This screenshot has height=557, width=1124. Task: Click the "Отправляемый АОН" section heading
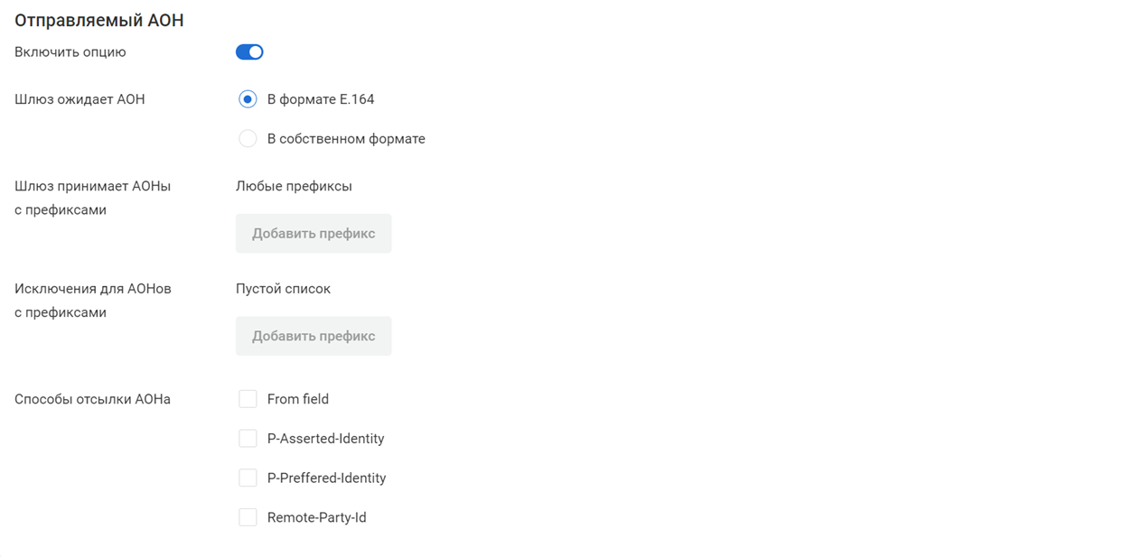(x=99, y=20)
